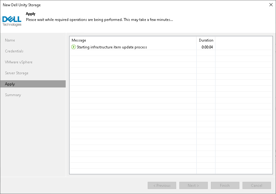Click the 0:00:04 duration value
Viewport: 276px width, 194px height.
click(207, 47)
